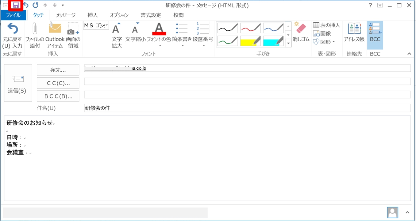Screen dimensions: 416x221
Task: Click into the 件名 subject field
Action: (247, 108)
